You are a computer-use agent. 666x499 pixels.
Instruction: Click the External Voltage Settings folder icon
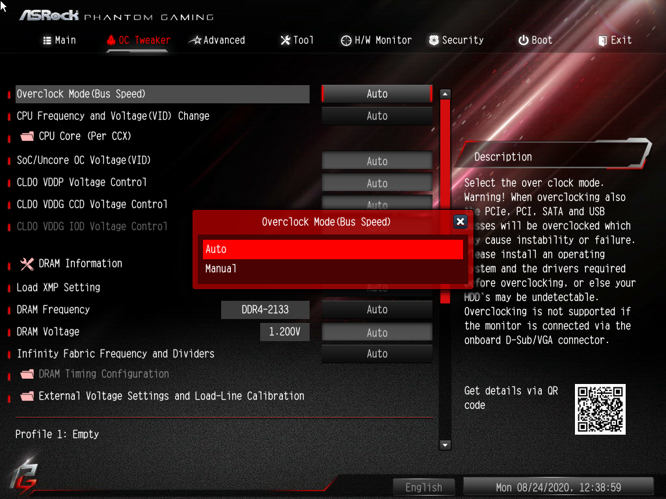tap(27, 396)
